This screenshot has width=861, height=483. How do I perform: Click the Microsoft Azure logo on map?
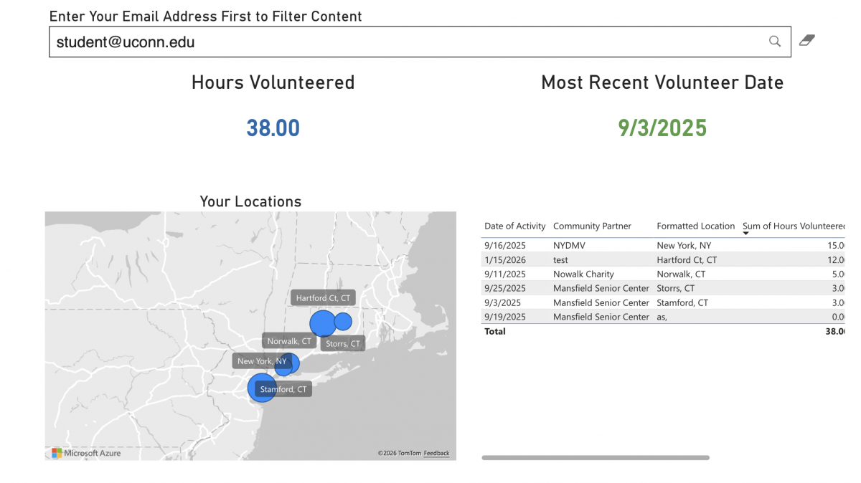[x=85, y=453]
